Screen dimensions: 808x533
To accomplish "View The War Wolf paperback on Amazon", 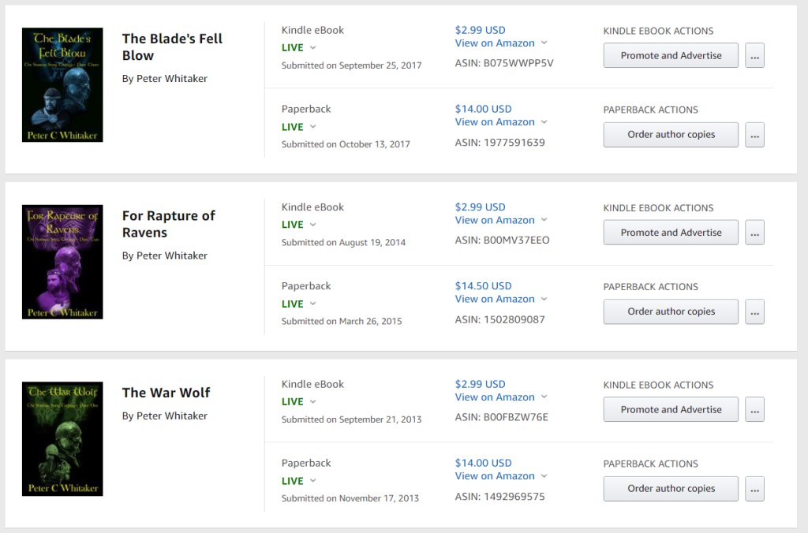I will tap(495, 476).
